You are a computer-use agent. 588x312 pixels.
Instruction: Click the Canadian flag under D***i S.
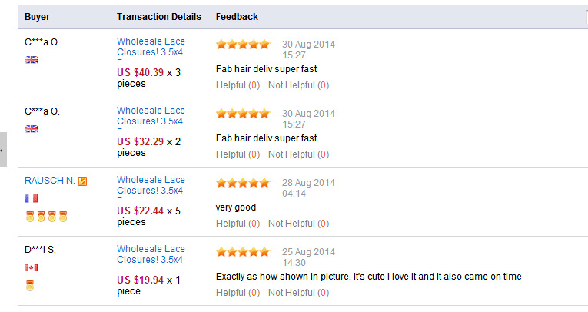tap(31, 267)
